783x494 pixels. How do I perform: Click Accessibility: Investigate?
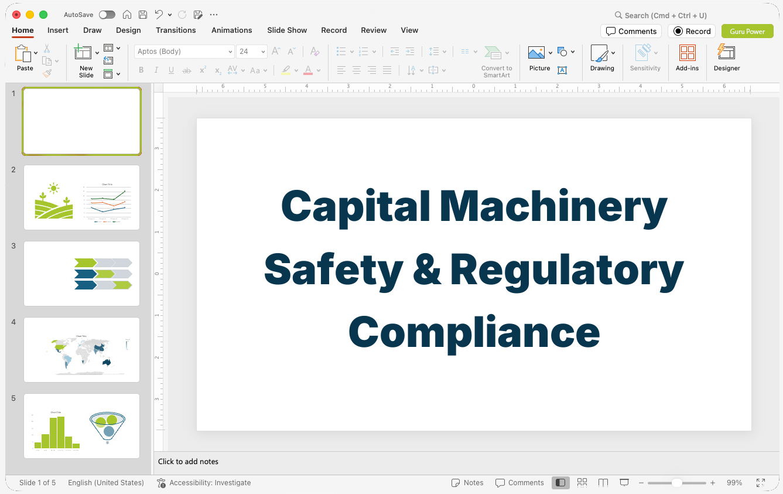tap(204, 483)
